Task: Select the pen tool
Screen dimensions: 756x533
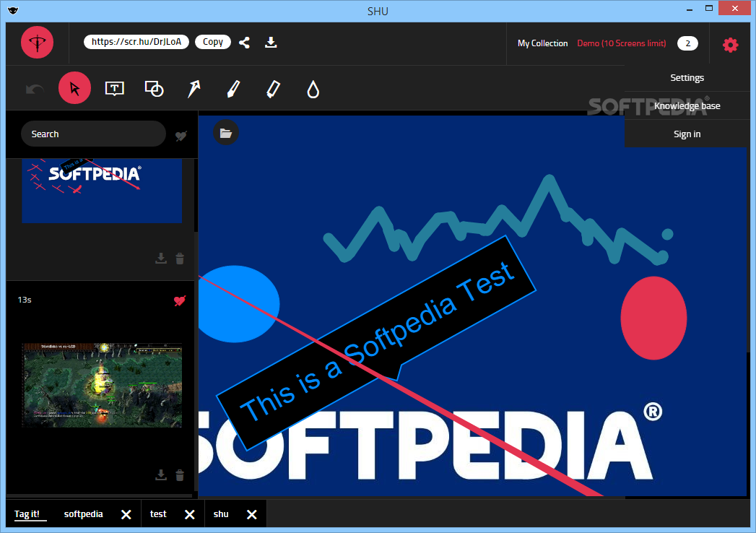Action: pos(233,90)
